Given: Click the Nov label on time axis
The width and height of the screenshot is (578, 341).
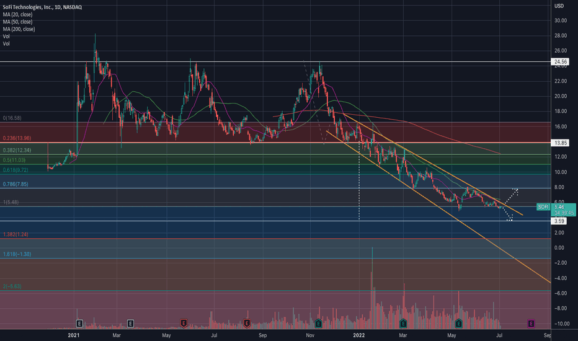Looking at the screenshot, I should point(310,335).
